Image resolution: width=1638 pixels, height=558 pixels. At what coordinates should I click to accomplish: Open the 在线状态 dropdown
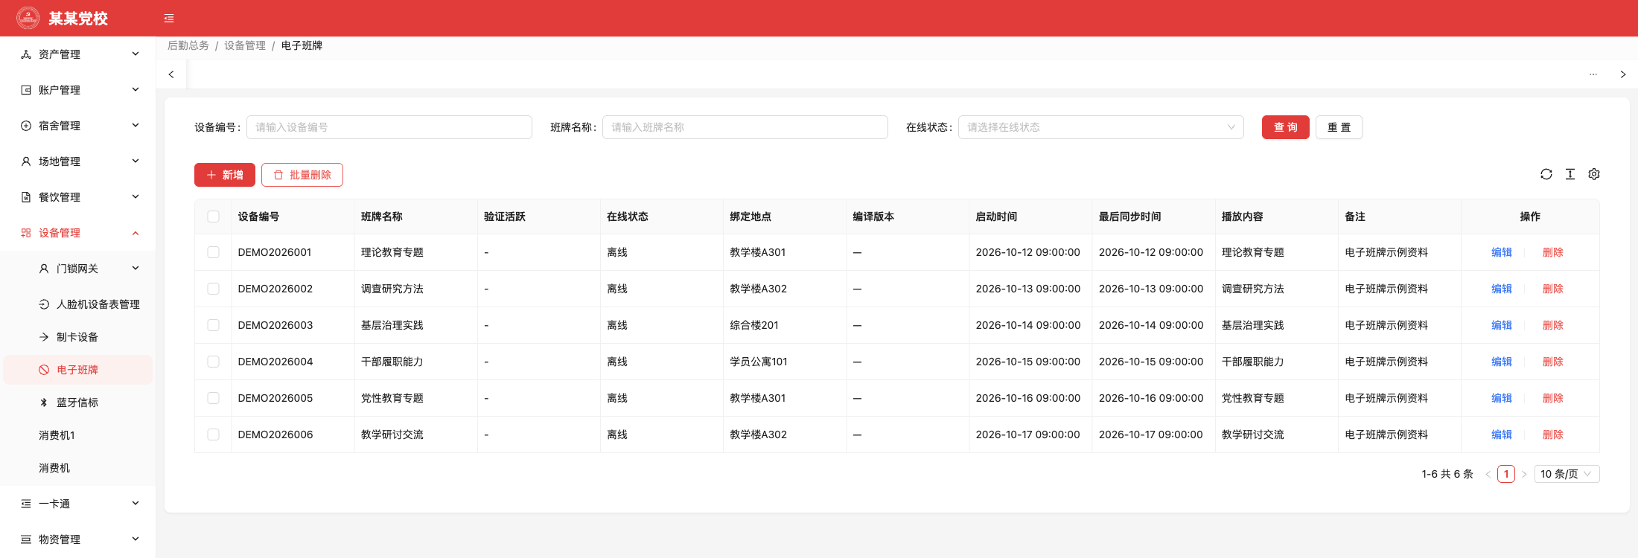click(1100, 127)
